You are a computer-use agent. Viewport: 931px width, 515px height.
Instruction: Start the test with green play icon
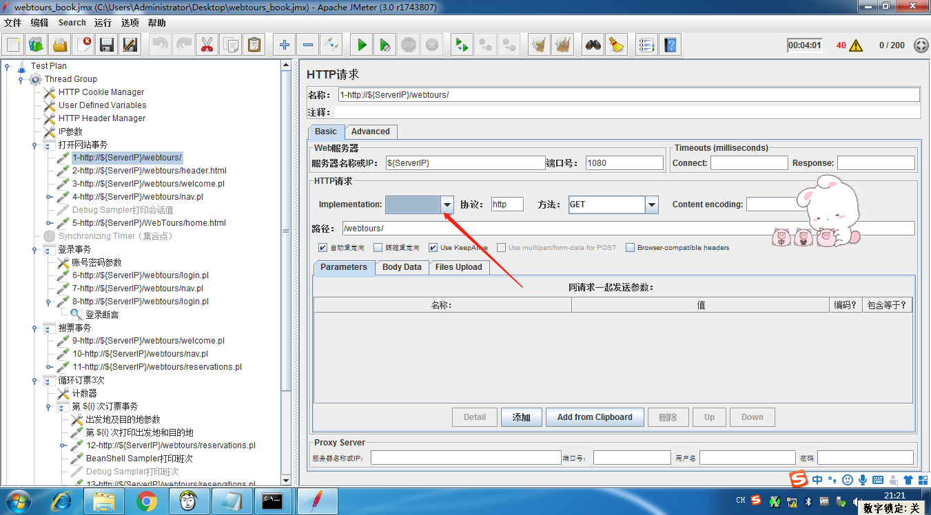coord(361,45)
